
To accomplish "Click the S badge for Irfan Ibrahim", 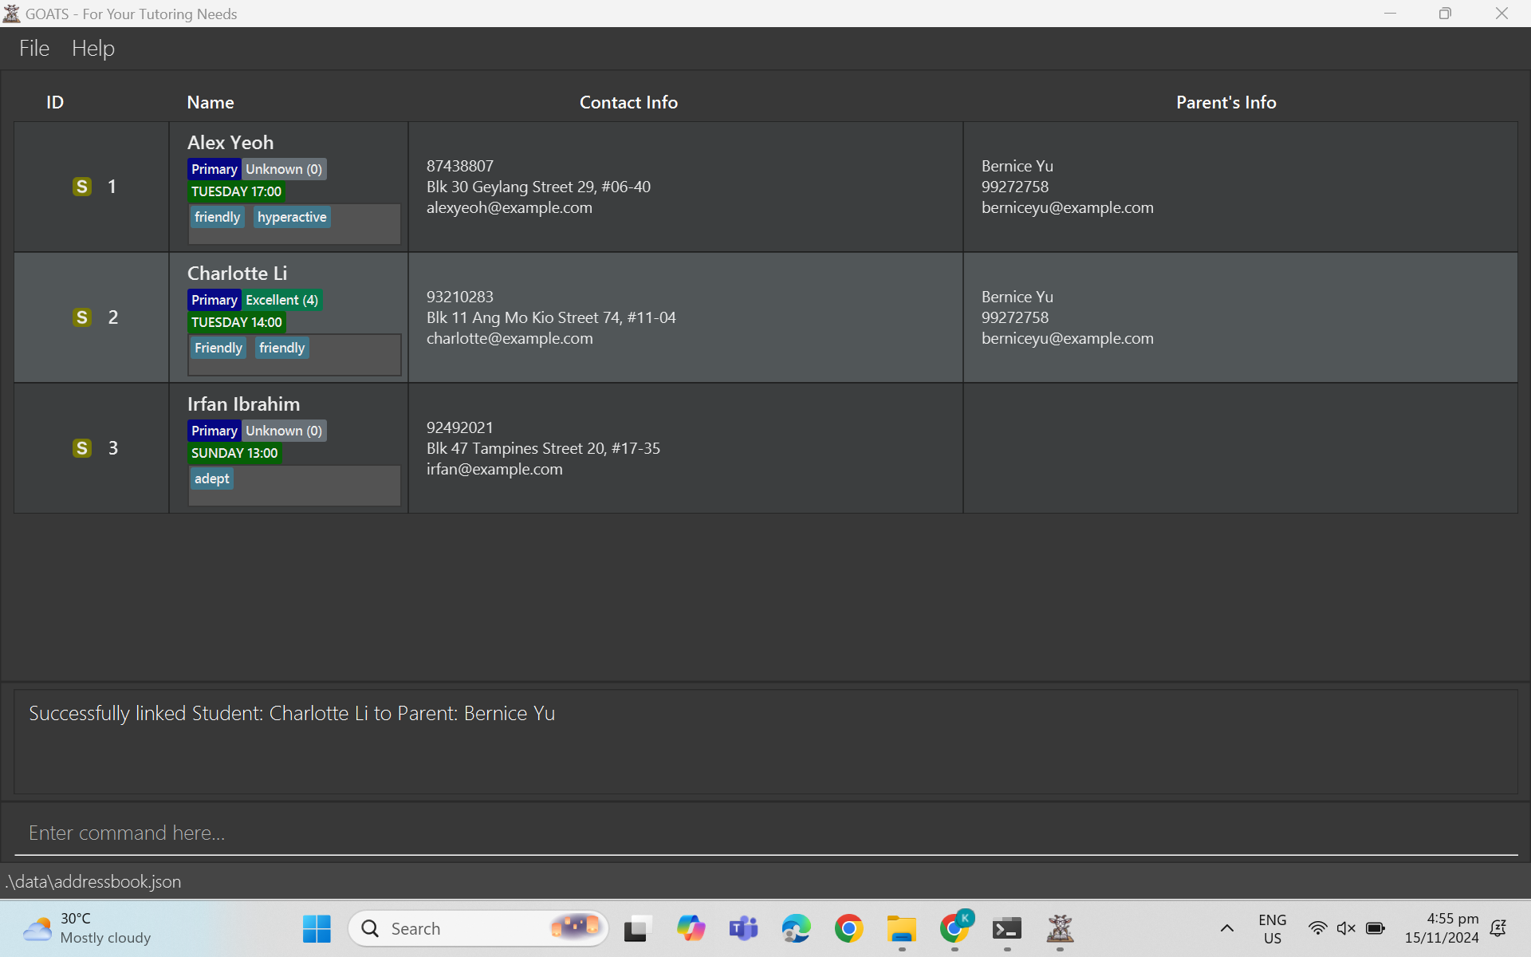I will pos(81,448).
